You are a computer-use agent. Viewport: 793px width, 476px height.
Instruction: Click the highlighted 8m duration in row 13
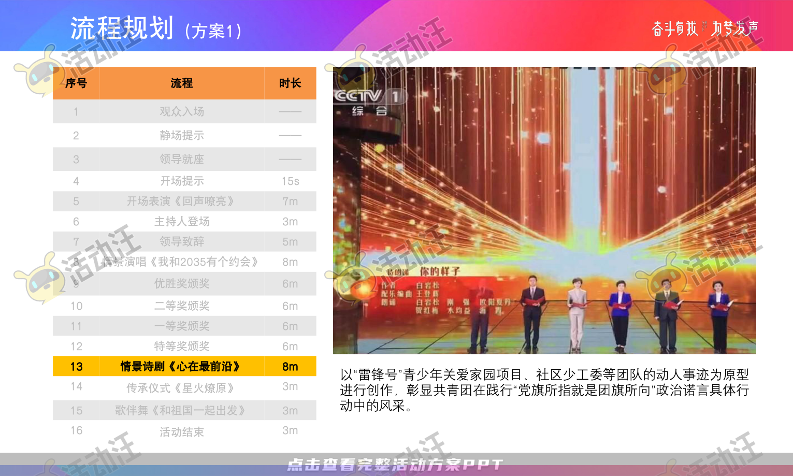pyautogui.click(x=290, y=366)
